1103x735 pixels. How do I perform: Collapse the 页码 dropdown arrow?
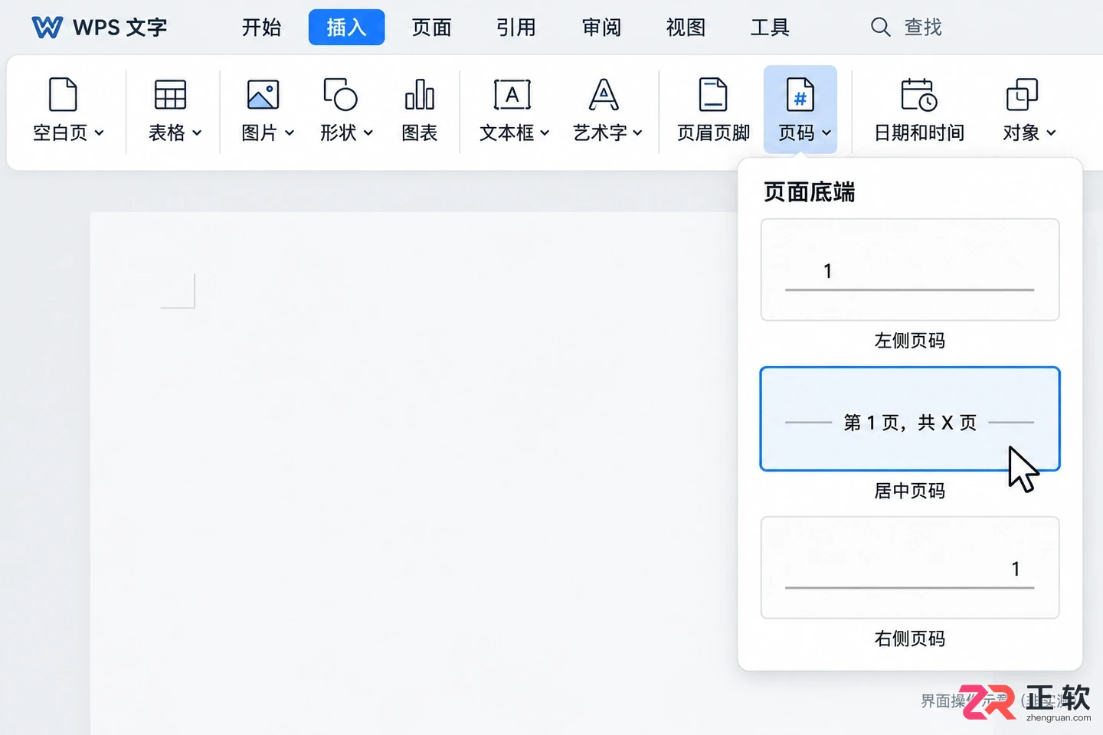coord(826,133)
